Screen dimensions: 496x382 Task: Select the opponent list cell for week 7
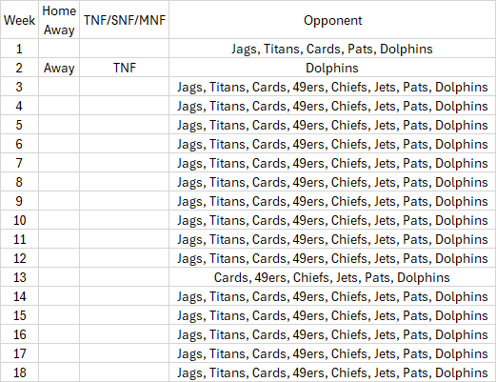click(x=332, y=163)
